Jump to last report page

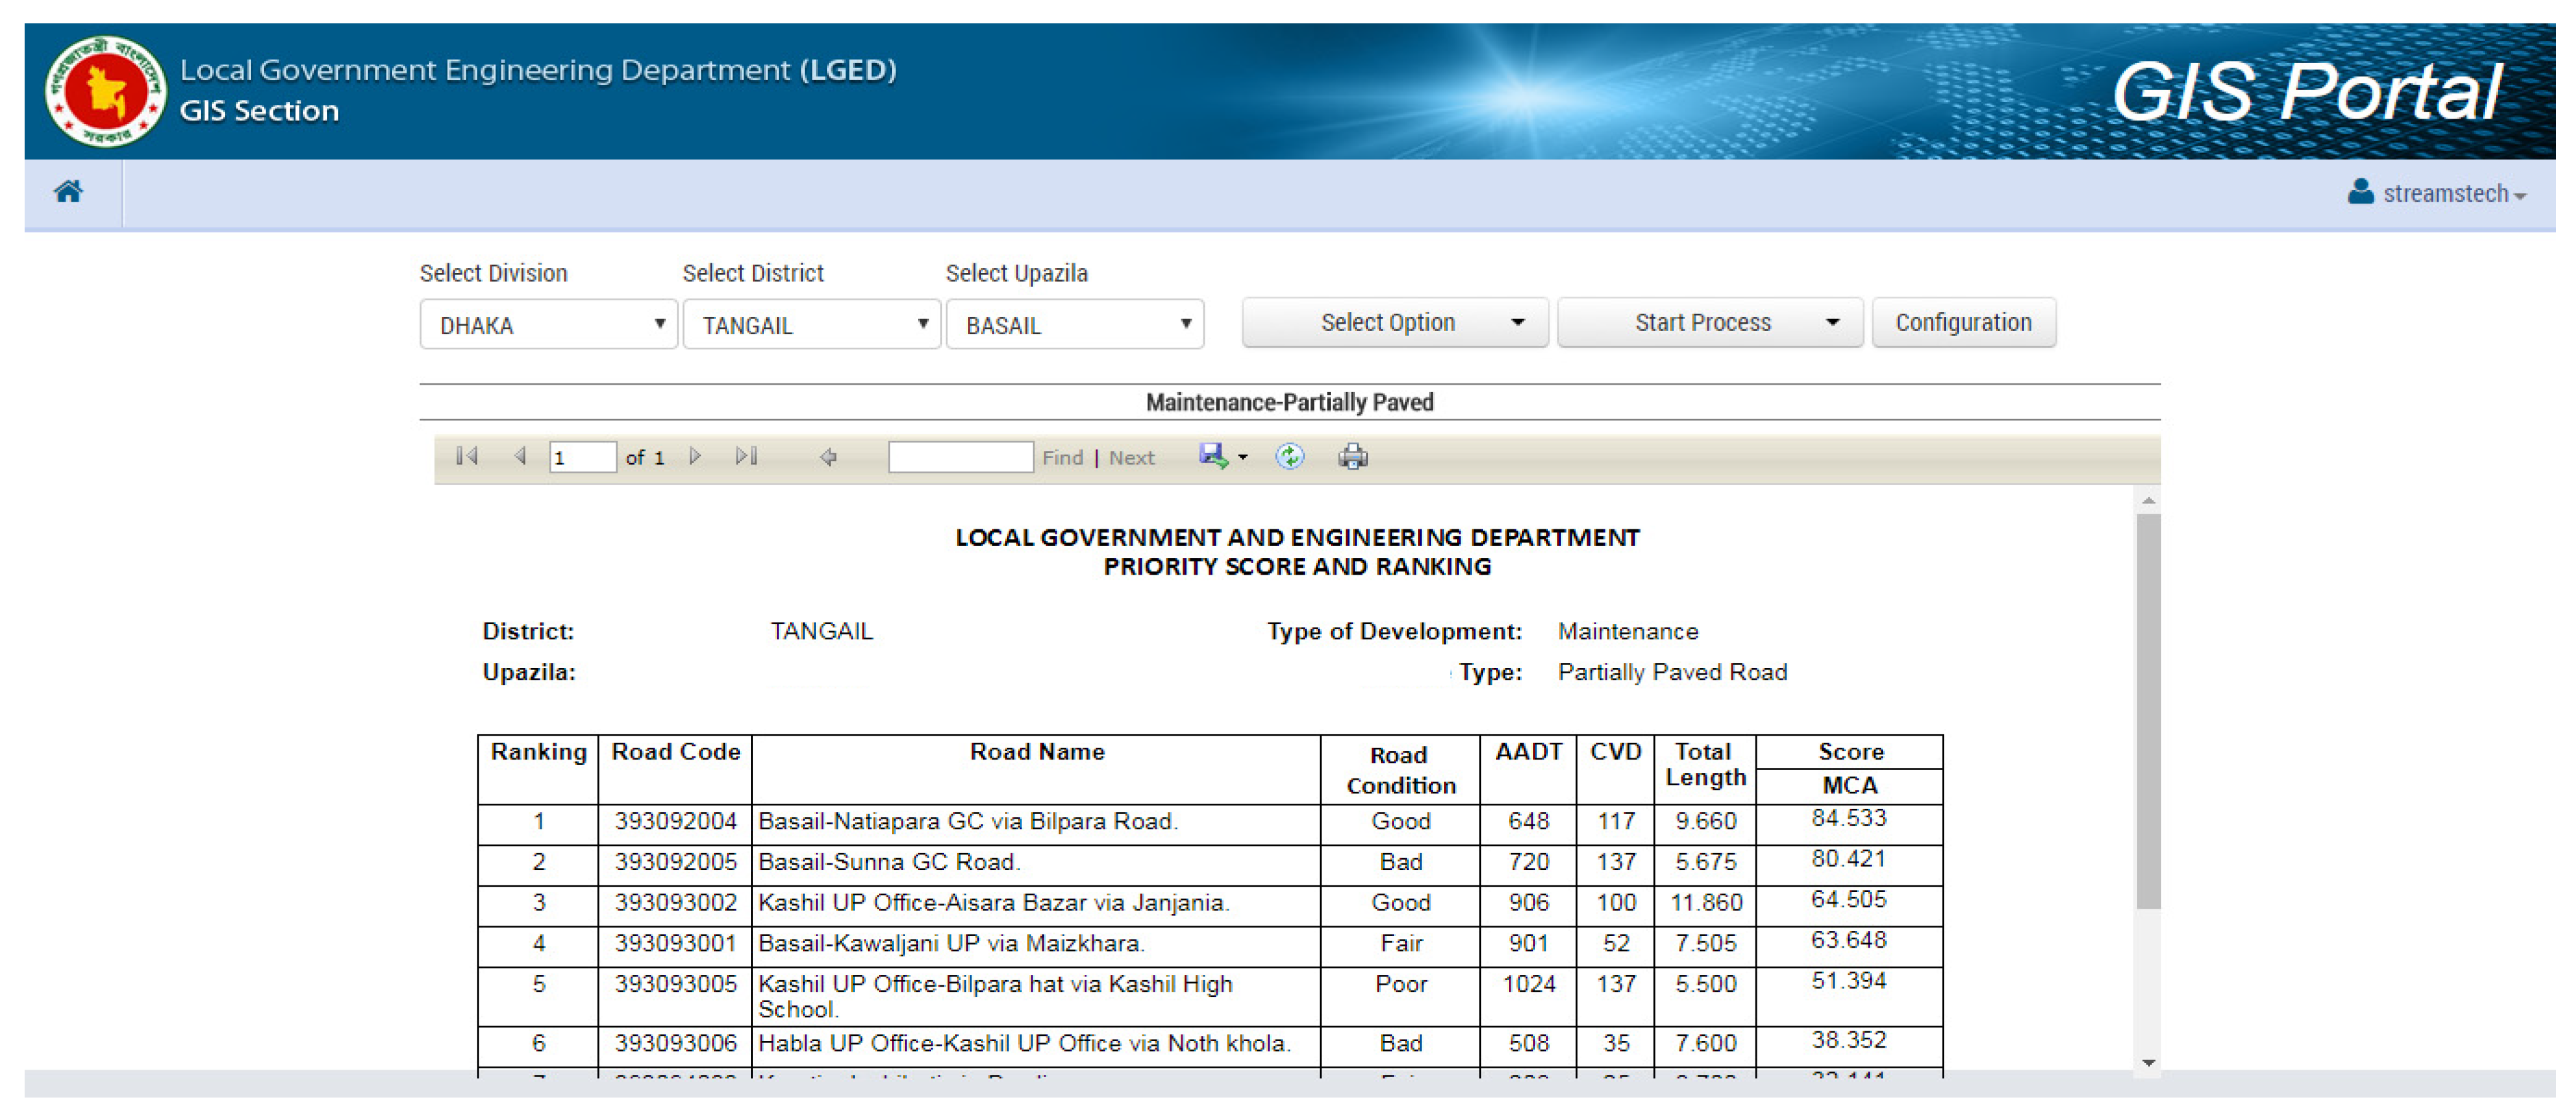(x=746, y=457)
